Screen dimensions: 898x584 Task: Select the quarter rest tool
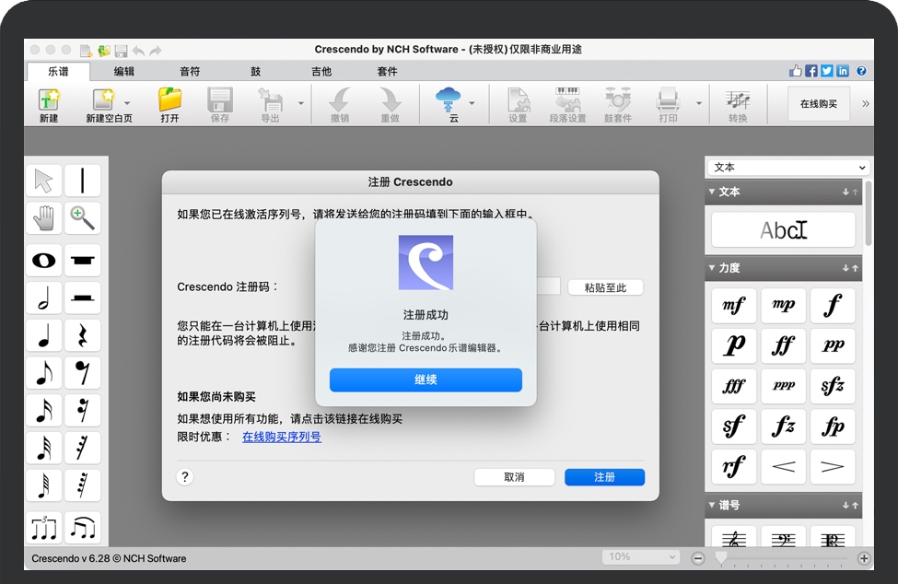[82, 335]
